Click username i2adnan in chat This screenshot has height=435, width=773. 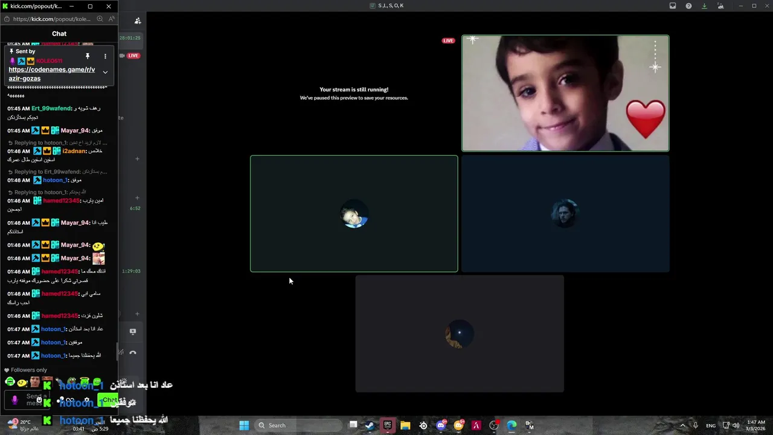pyautogui.click(x=74, y=151)
